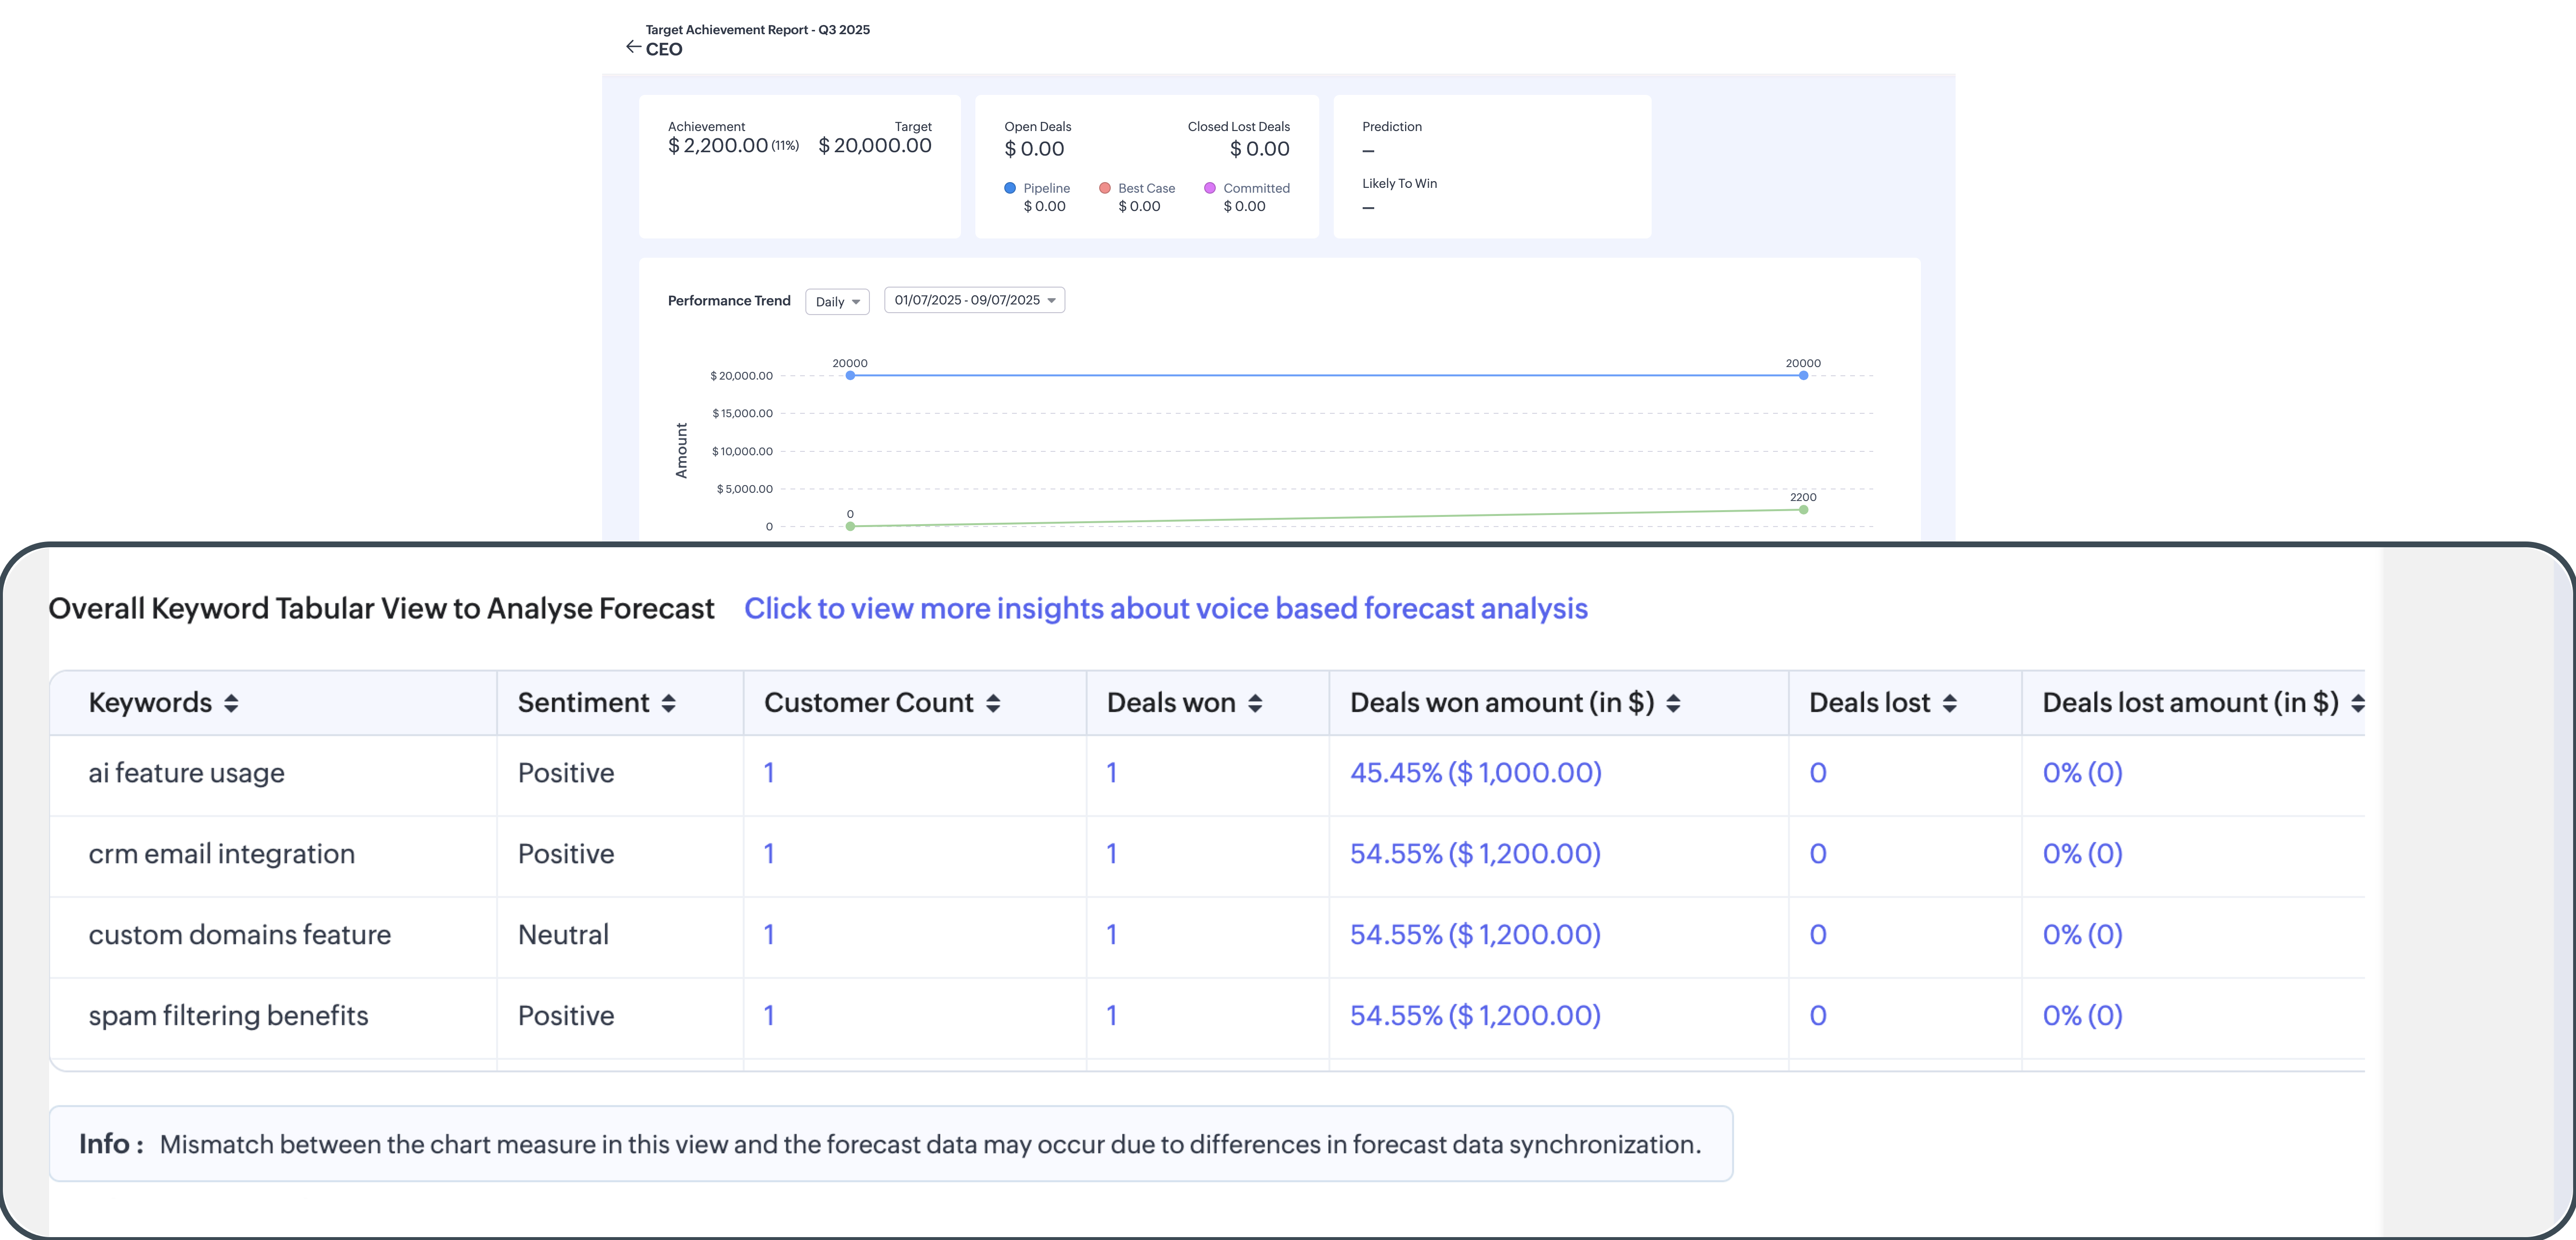The height and width of the screenshot is (1240, 2576).
Task: Sort by the Deals won sort icon
Action: 1255,703
